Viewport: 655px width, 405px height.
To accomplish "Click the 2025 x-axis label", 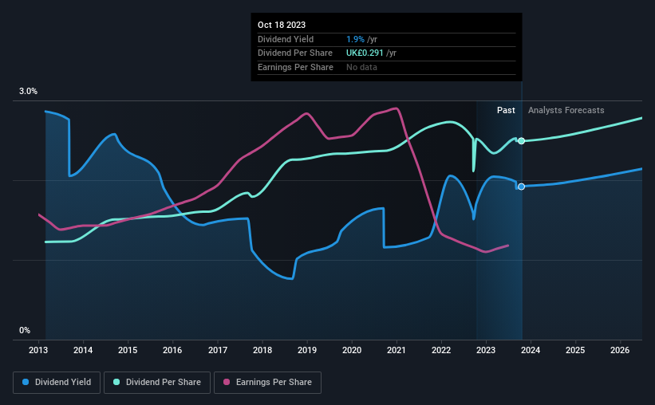I will point(575,350).
